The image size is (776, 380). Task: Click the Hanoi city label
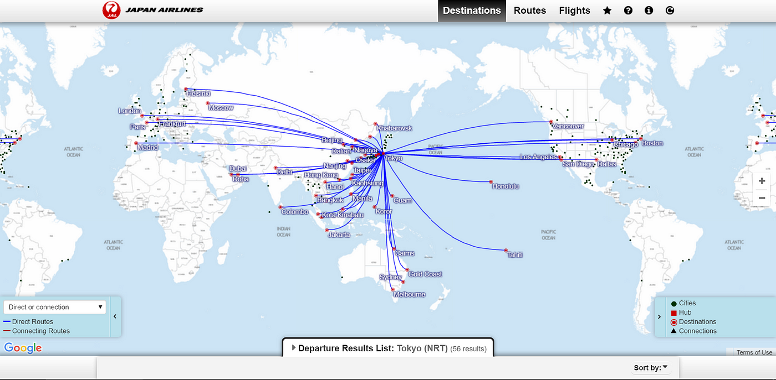tap(335, 187)
